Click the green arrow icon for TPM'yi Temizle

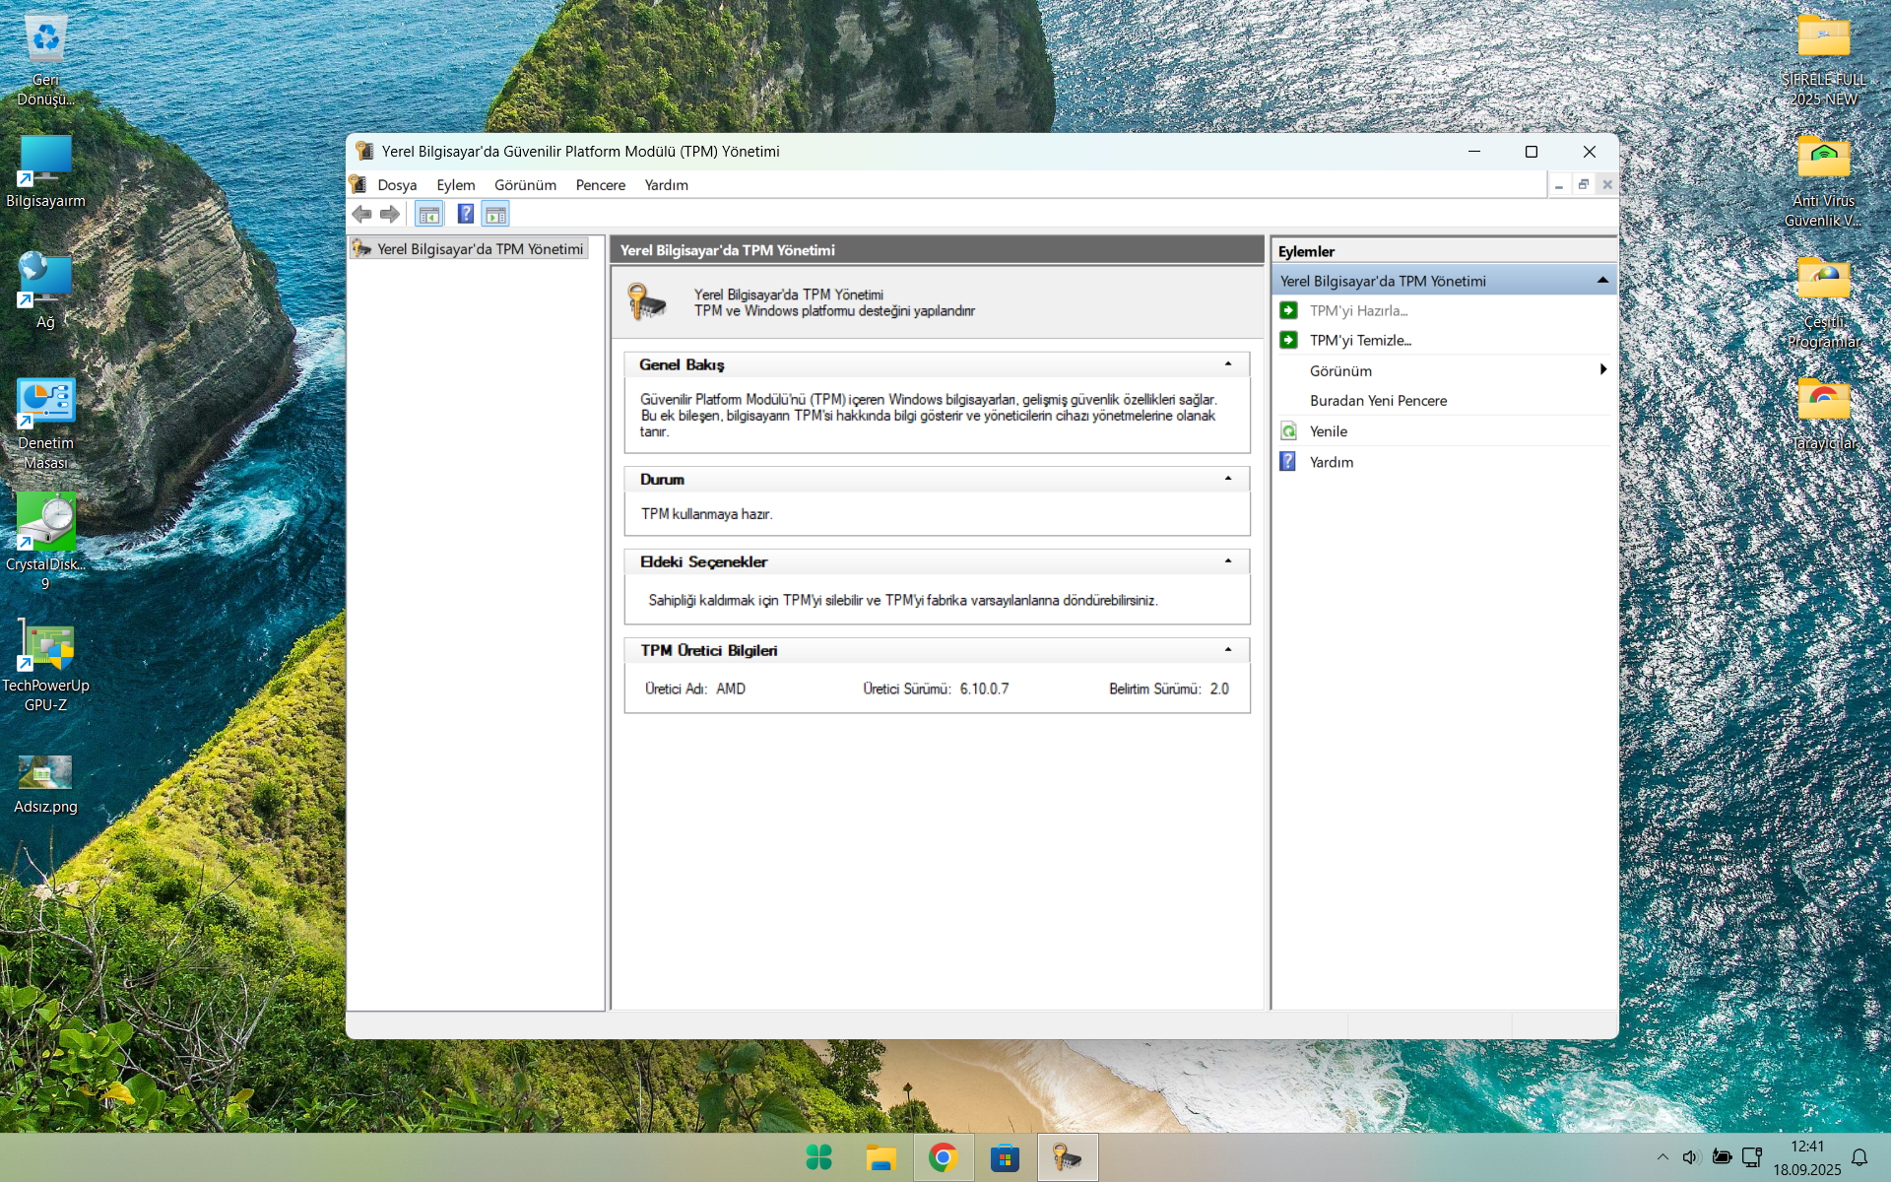pyautogui.click(x=1288, y=340)
